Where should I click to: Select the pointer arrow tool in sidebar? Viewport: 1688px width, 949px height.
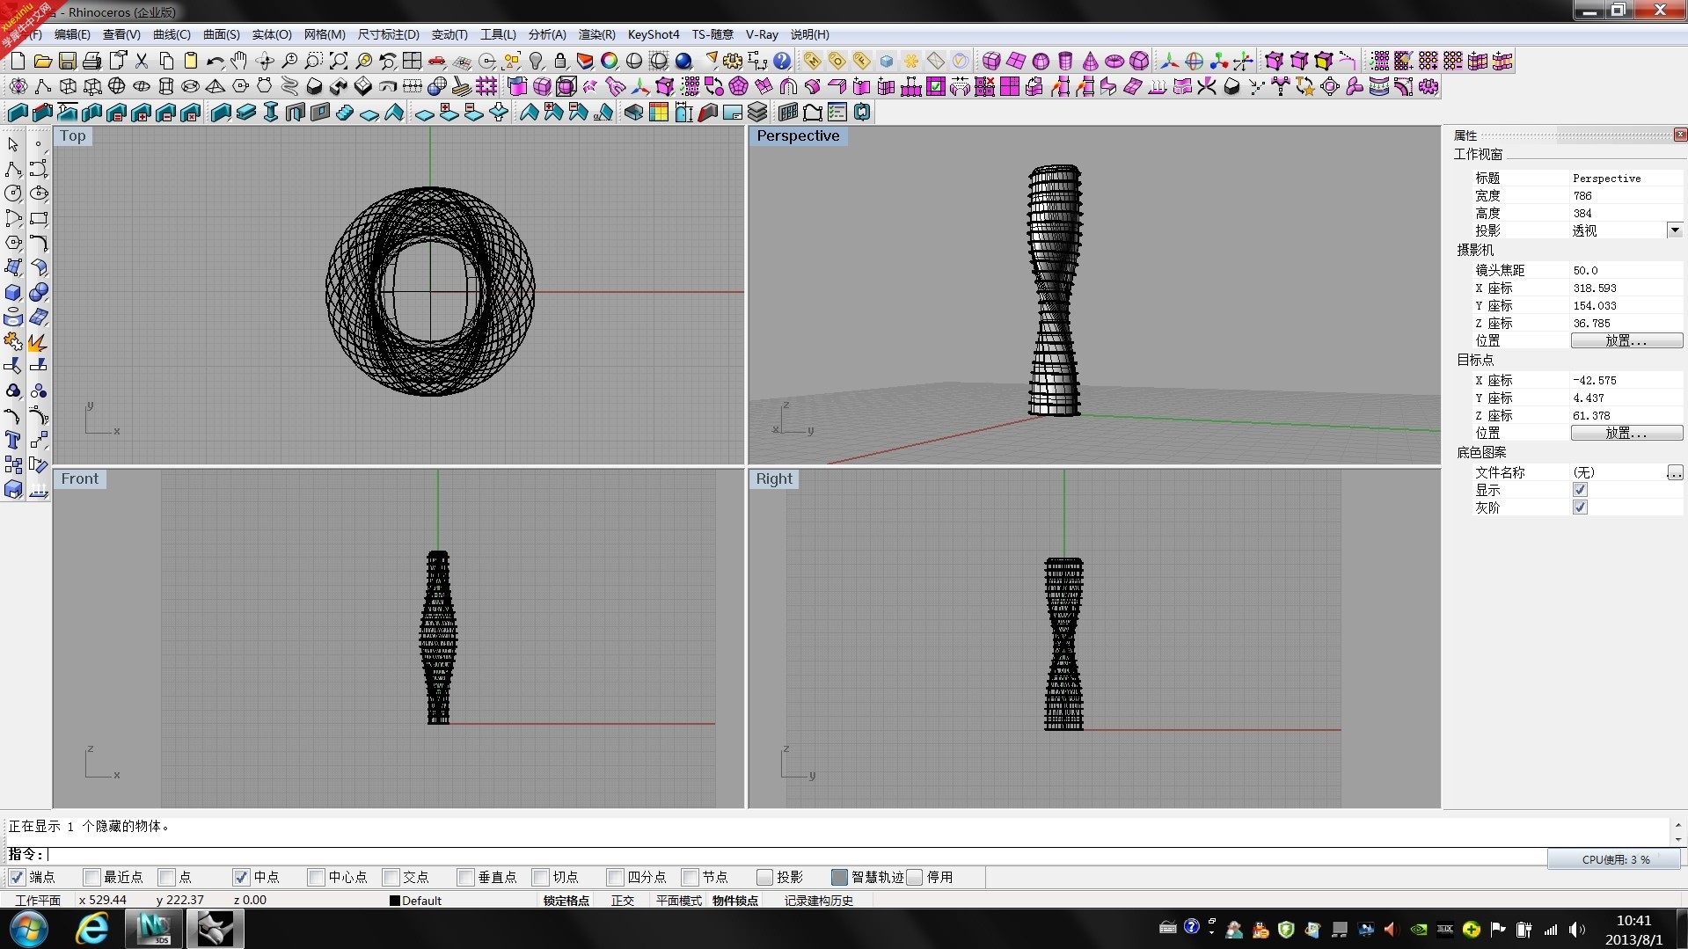click(x=13, y=143)
